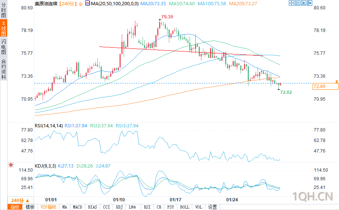Viewport: 339px width, 210px height.
Task: Apply the MACD indicator
Action: [77, 207]
